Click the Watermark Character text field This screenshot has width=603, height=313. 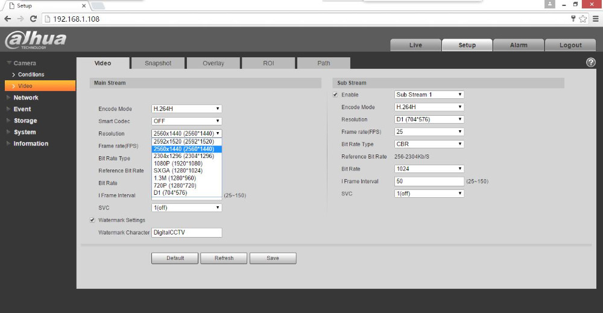[186, 233]
